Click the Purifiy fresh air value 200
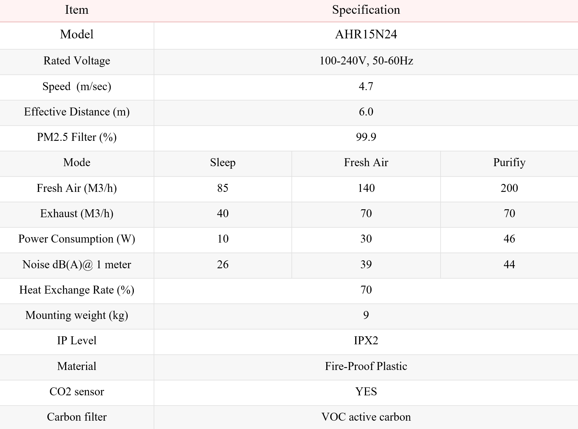The image size is (578, 429). (509, 188)
